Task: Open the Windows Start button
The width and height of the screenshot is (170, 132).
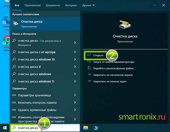Action: 5,128
